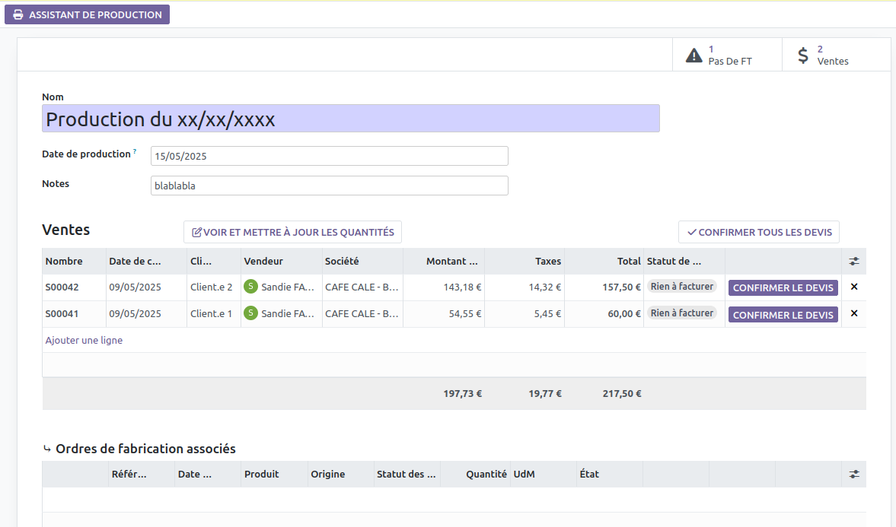Click the 217,50 € grand total
Viewport: 896px width, 527px height.
tap(622, 393)
